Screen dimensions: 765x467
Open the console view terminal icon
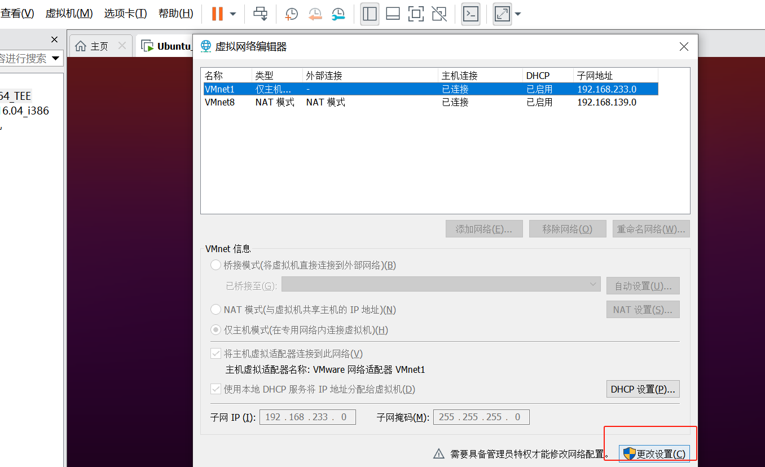471,14
